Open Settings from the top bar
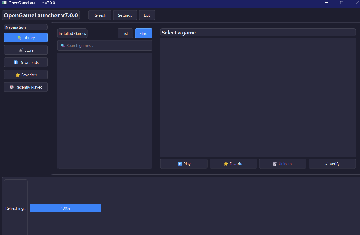Image resolution: width=360 pixels, height=235 pixels. point(125,15)
